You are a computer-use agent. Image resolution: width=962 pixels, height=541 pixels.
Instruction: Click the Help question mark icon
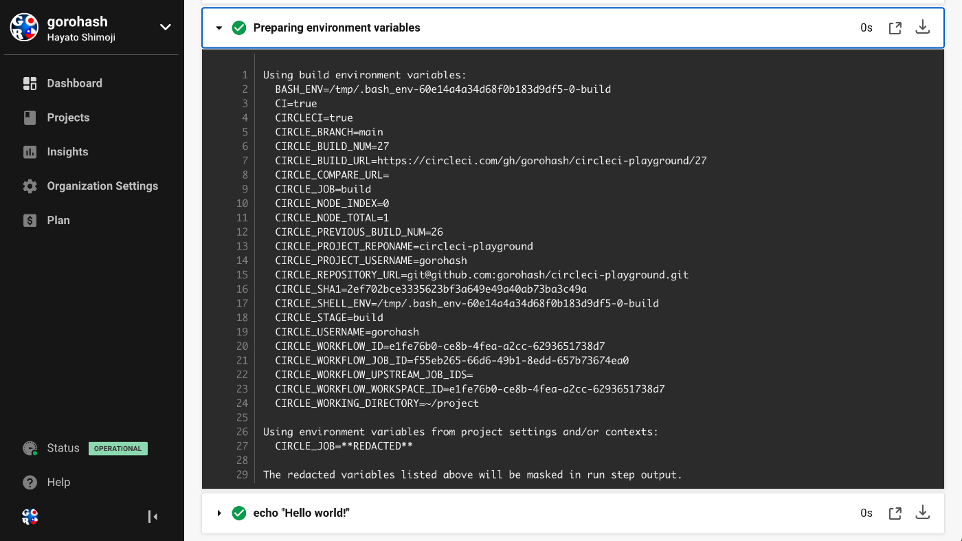tap(30, 483)
